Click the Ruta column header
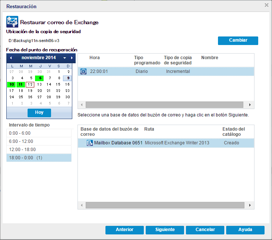The height and width of the screenshot is (240, 272). tap(149, 129)
